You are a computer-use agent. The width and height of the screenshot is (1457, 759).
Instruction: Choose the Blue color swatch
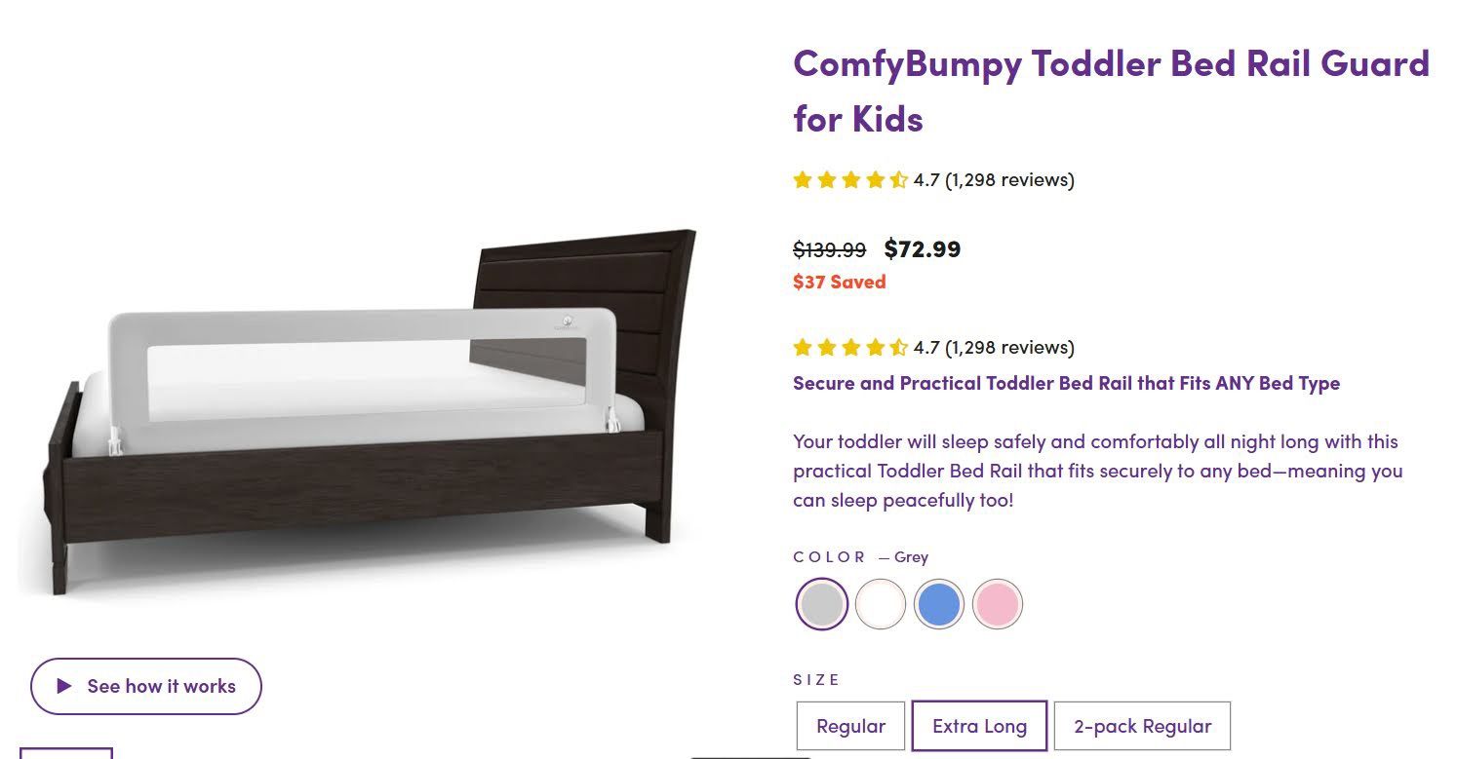click(x=939, y=604)
